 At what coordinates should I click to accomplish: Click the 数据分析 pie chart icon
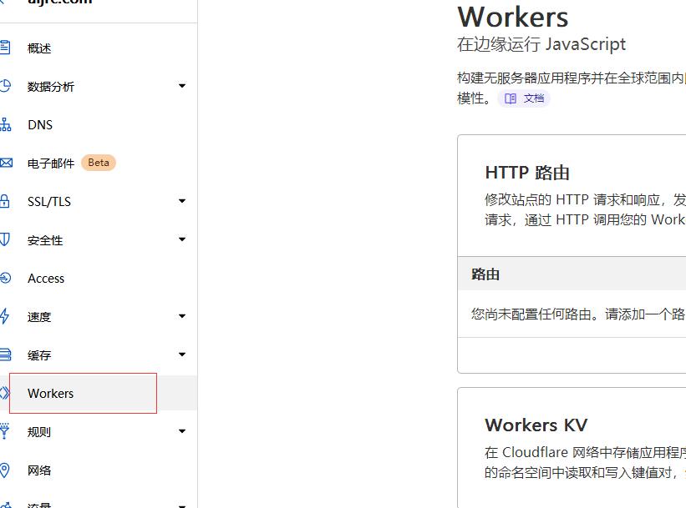click(x=5, y=86)
